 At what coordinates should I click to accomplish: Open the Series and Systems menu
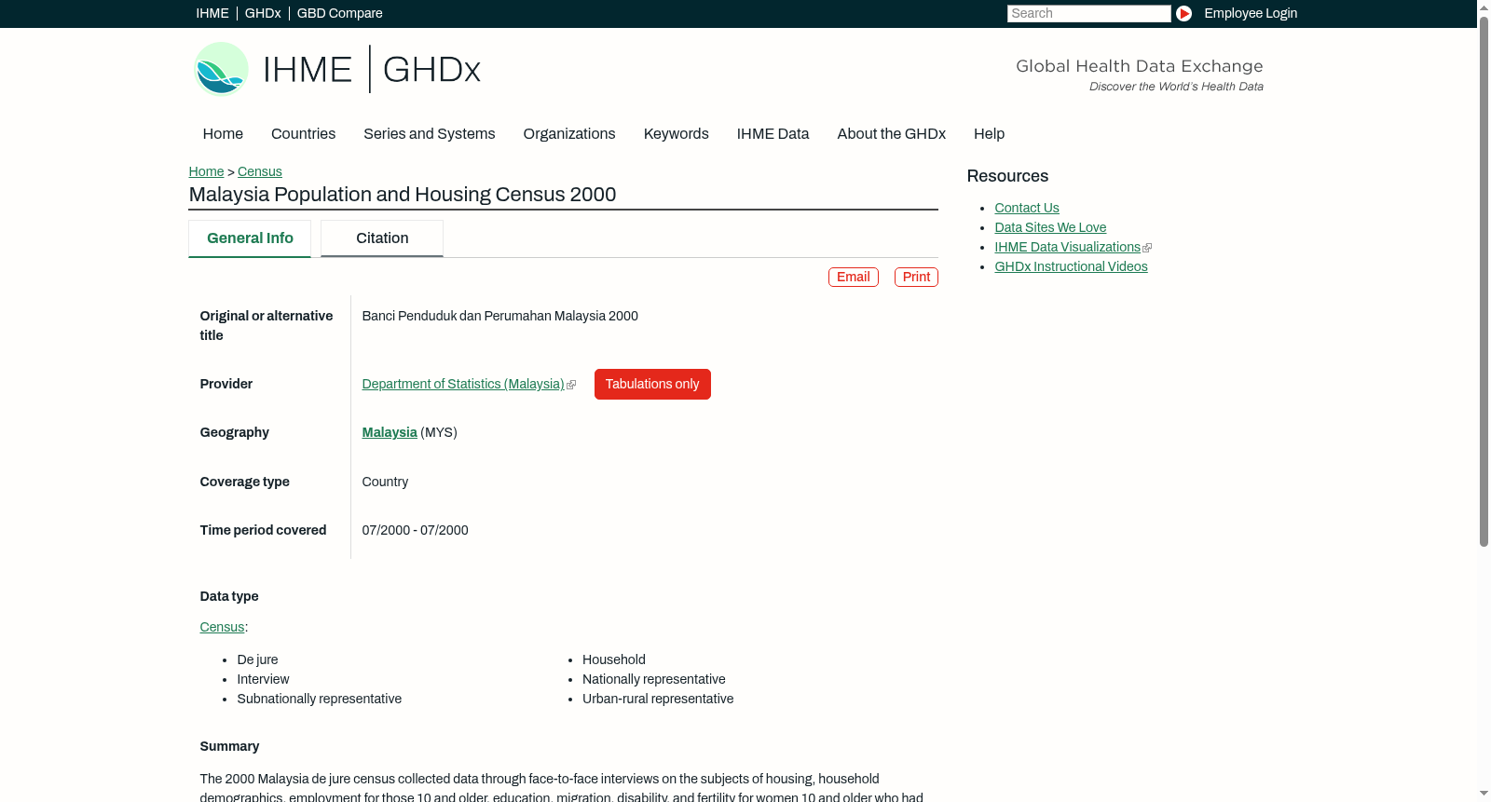point(430,134)
